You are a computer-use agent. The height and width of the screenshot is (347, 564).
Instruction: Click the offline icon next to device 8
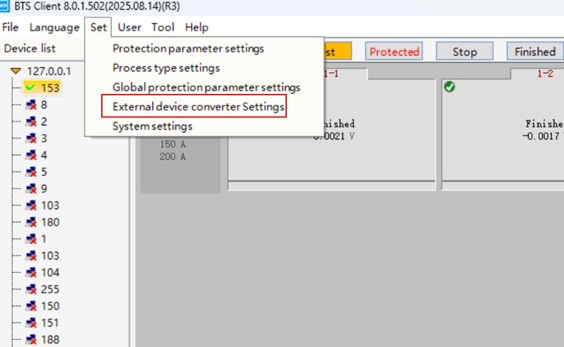pos(31,105)
